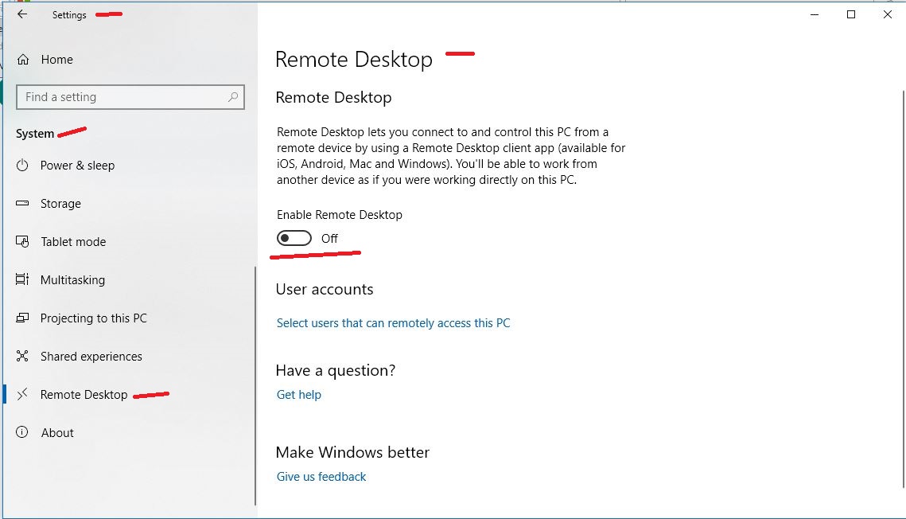Click the Remote Desktop sidebar icon
The width and height of the screenshot is (906, 519).
[x=22, y=394]
